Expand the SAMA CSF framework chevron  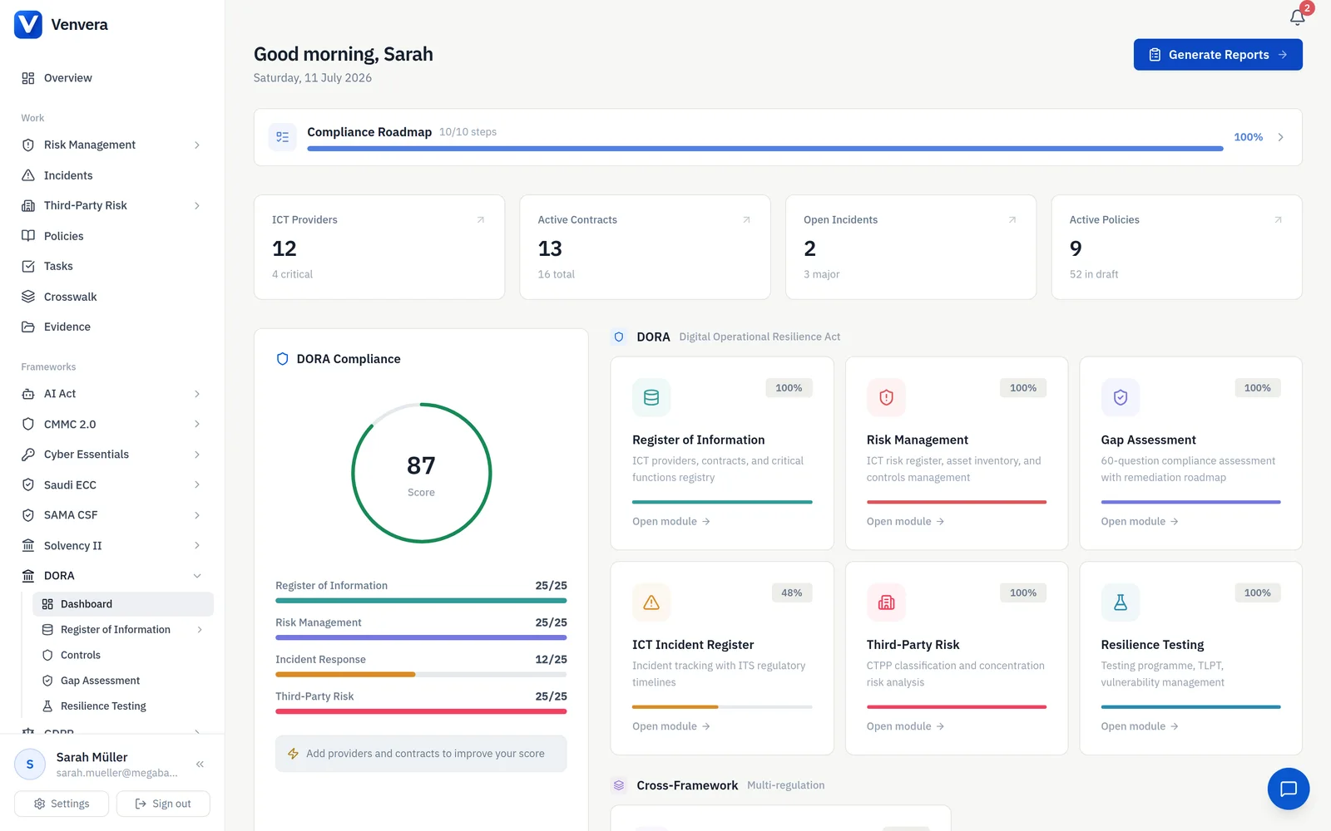[x=197, y=515]
